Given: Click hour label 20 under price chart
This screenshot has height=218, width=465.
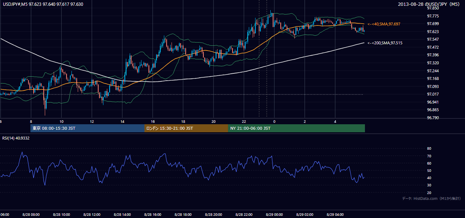Looking at the screenshot, I should click(214, 121).
